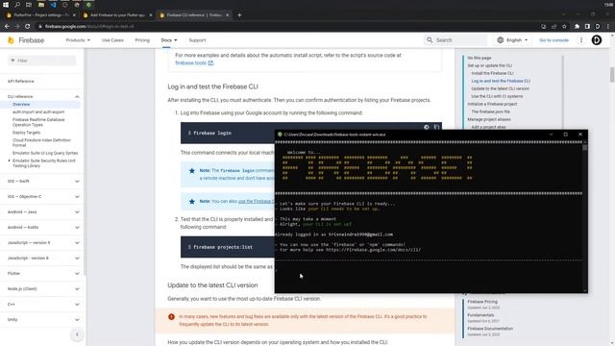Open auth:import and auth:export page
Viewport: 615px width, 346px height.
(38, 111)
